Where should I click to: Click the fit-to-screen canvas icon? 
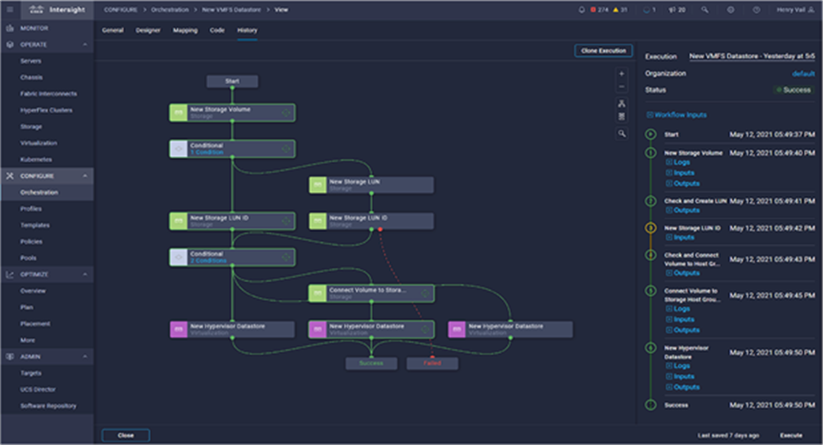[621, 117]
